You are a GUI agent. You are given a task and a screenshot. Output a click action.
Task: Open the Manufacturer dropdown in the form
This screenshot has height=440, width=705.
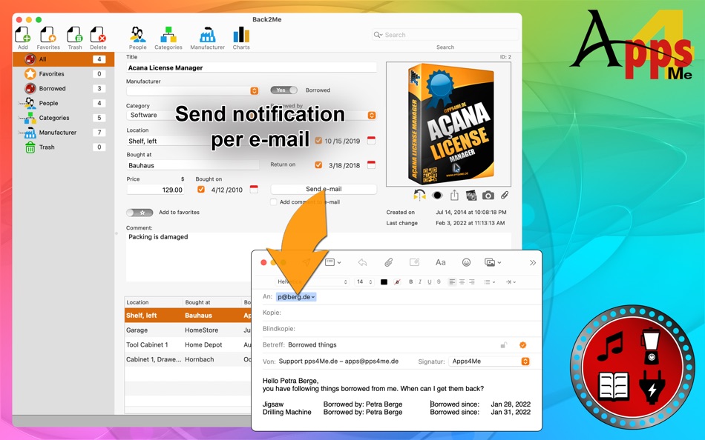(x=254, y=90)
